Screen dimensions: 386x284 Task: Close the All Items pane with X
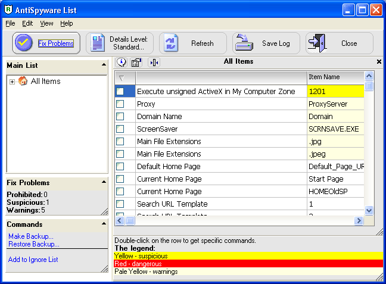coord(379,61)
